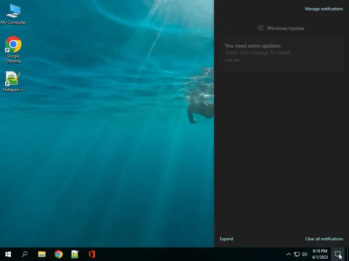Open taskbar search magnifier
Viewport: 349px width, 261px height.
tap(25, 254)
